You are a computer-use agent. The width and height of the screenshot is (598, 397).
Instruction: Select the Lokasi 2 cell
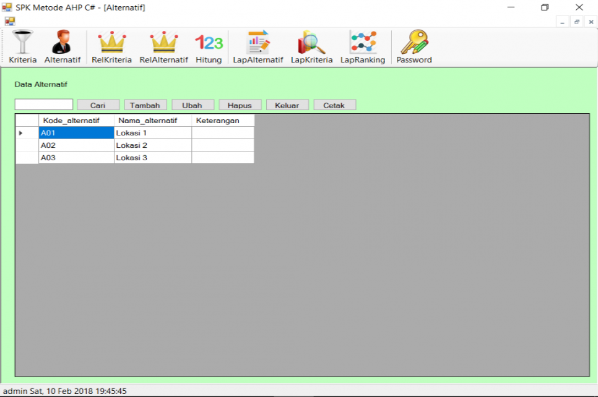[153, 145]
